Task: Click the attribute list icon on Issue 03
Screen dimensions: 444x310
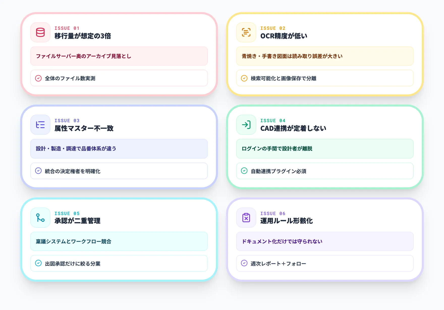Action: click(x=40, y=125)
